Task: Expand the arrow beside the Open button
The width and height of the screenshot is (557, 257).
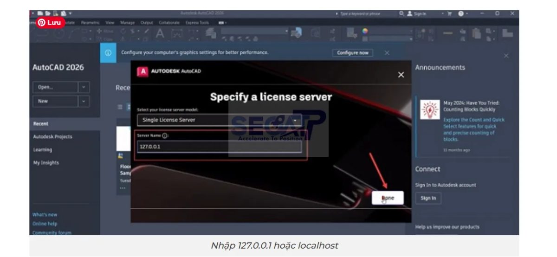Action: pos(84,87)
